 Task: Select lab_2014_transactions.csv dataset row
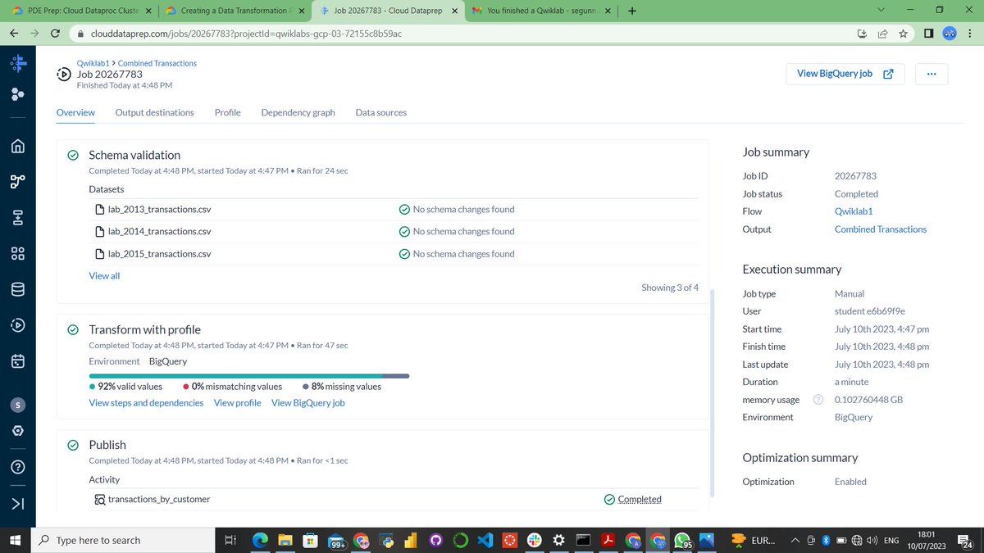(x=394, y=231)
